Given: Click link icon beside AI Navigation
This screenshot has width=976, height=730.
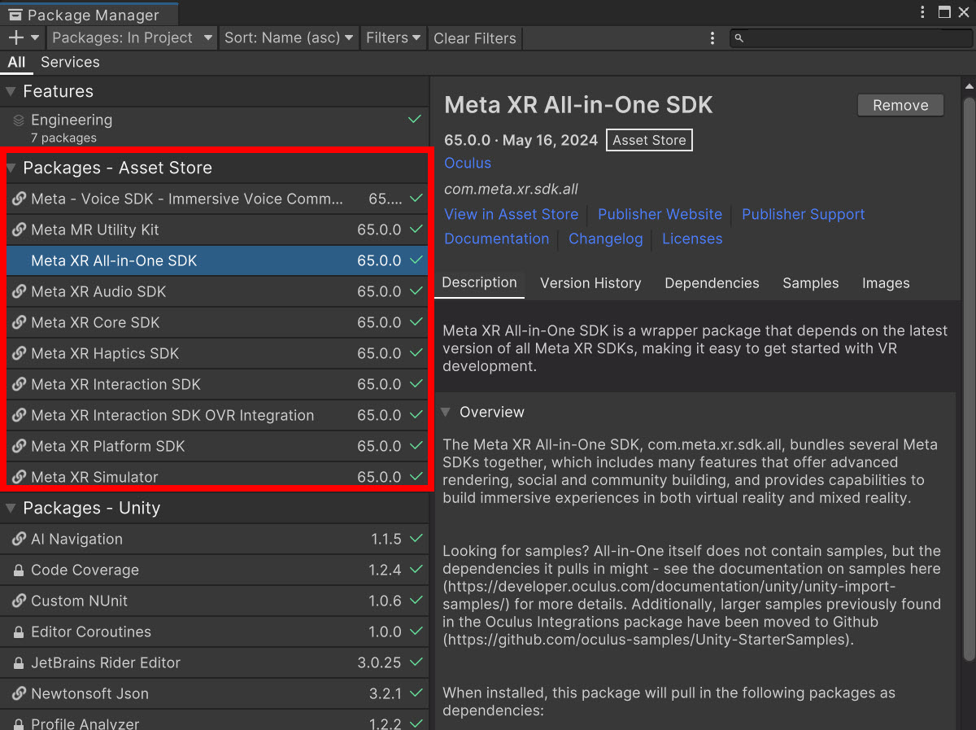Looking at the screenshot, I should [19, 539].
